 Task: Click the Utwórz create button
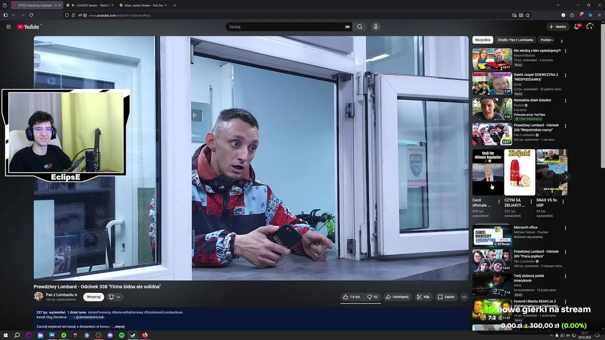coord(557,27)
